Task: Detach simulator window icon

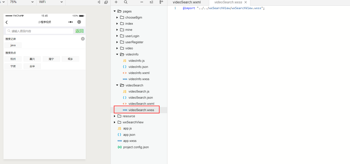Action: [106, 2]
